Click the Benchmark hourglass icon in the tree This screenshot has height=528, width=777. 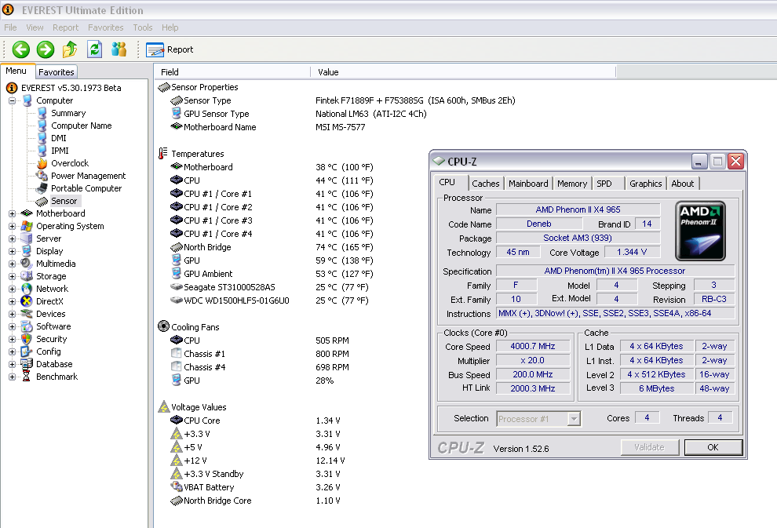click(x=27, y=377)
